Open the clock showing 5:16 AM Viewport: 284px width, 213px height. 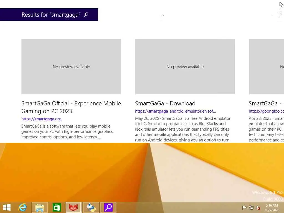[x=272, y=208]
